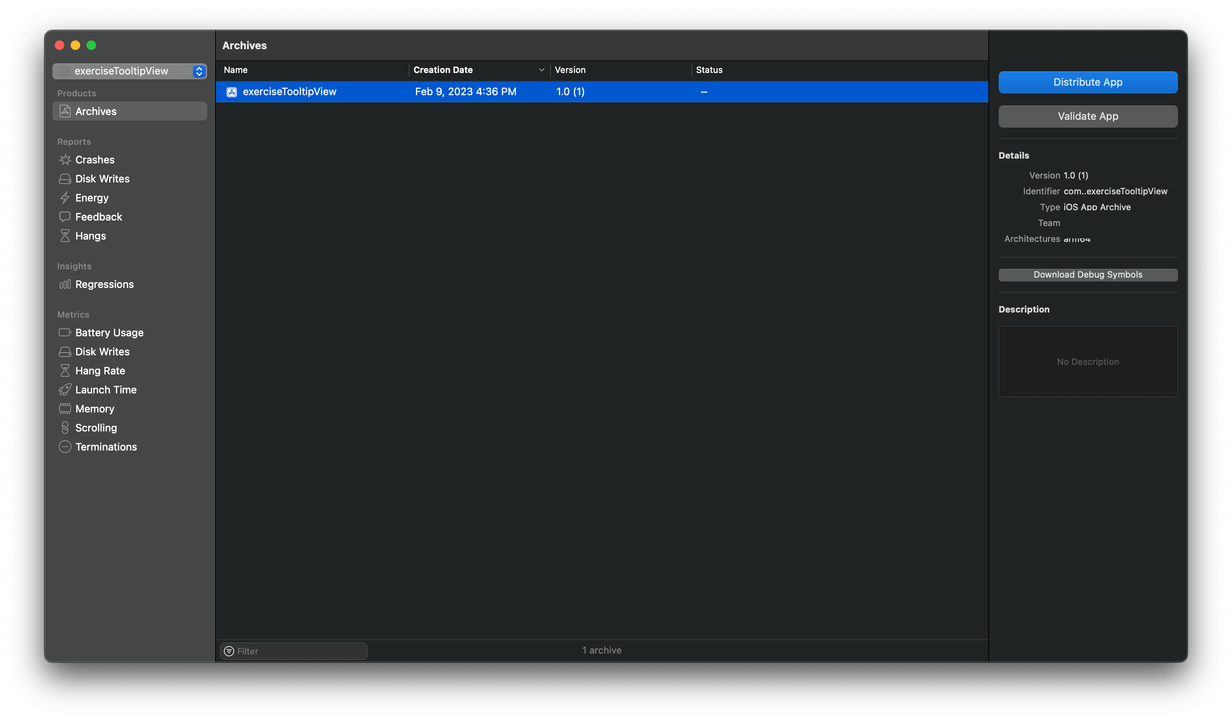Click the Scrolling icon in Metrics
This screenshot has height=721, width=1232.
click(65, 428)
